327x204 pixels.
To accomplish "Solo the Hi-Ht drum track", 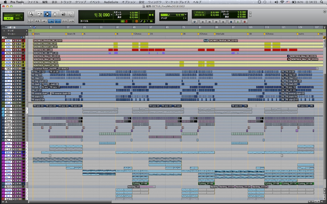I will [x=17, y=72].
